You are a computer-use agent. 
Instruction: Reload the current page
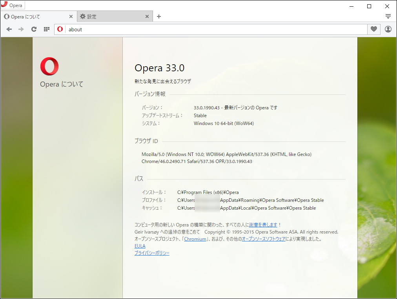click(x=34, y=29)
